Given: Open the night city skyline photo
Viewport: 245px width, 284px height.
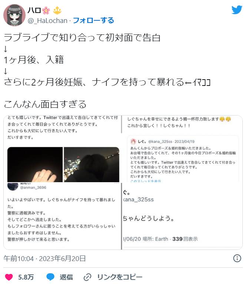Looking at the screenshot, I should coord(92,164).
